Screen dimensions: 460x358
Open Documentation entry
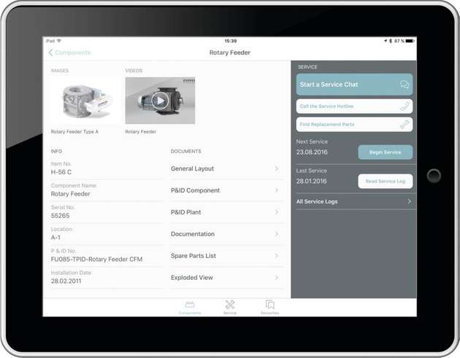point(226,234)
